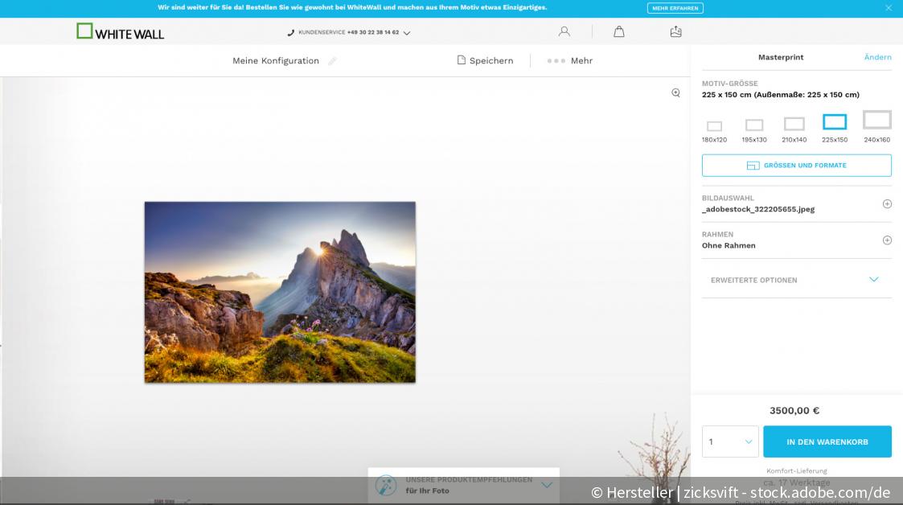The width and height of the screenshot is (903, 505).
Task: Click Speichern to save configuration
Action: coord(485,61)
